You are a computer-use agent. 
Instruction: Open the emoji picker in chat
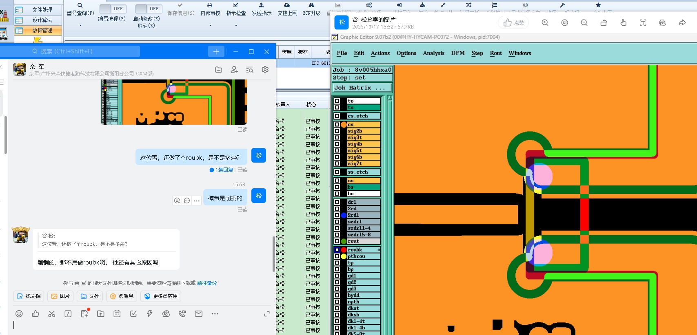pyautogui.click(x=19, y=313)
